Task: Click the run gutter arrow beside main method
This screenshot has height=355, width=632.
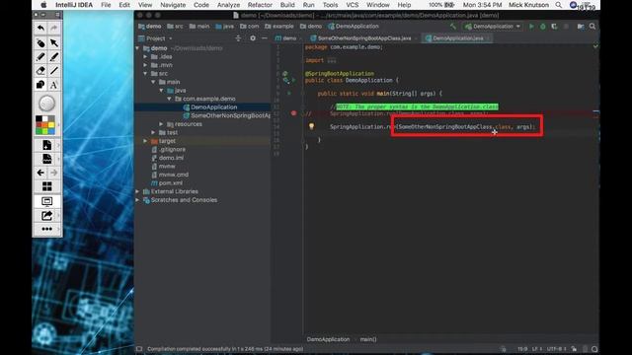Action: [x=289, y=94]
